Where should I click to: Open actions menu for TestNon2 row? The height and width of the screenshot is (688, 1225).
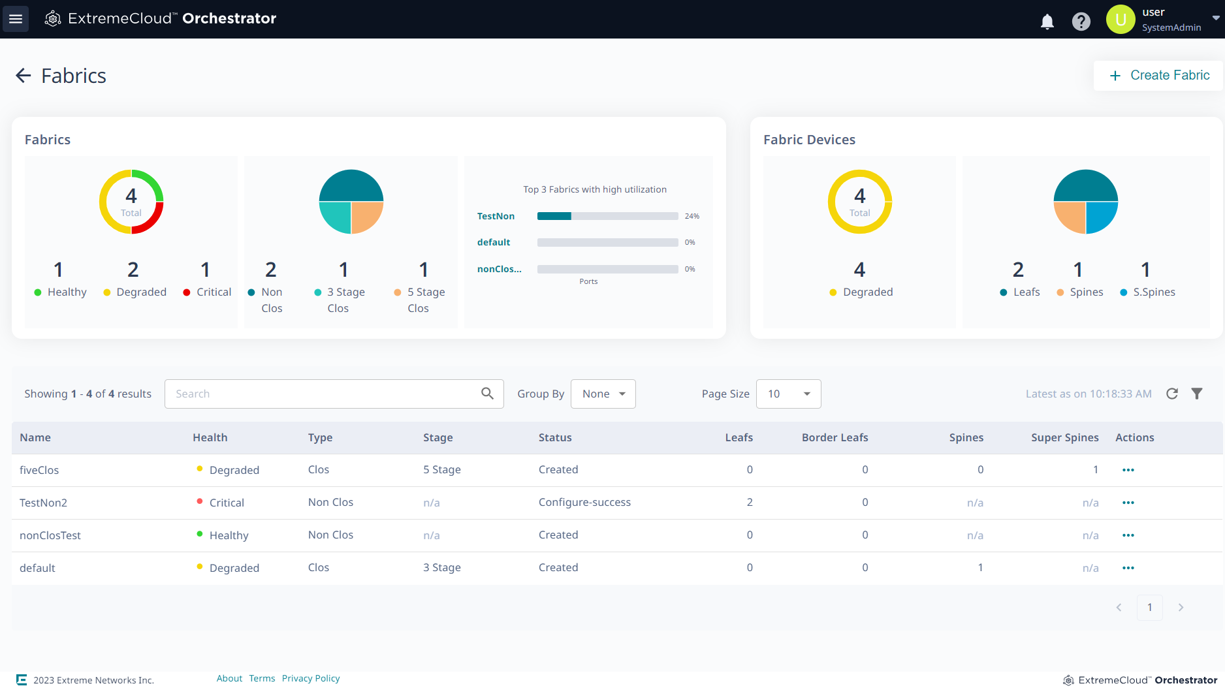(x=1128, y=503)
